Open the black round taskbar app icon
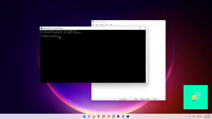This screenshot has width=212, height=119. (x=118, y=116)
